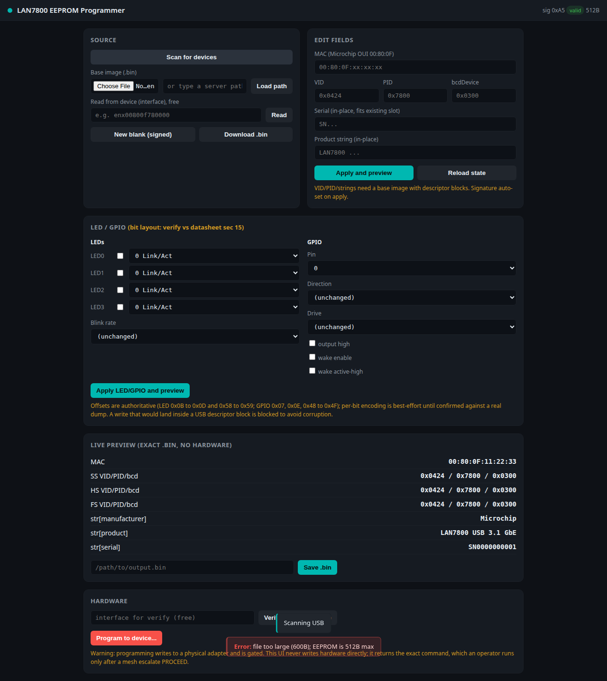Click the SS VID/PID/bcd preview row value
The height and width of the screenshot is (681, 607).
click(469, 476)
